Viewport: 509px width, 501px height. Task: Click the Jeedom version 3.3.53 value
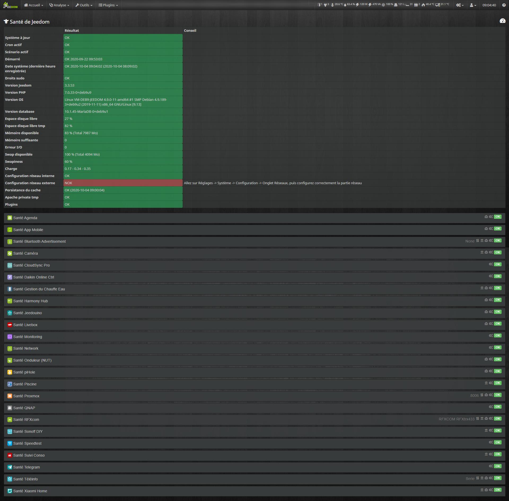[x=69, y=85]
